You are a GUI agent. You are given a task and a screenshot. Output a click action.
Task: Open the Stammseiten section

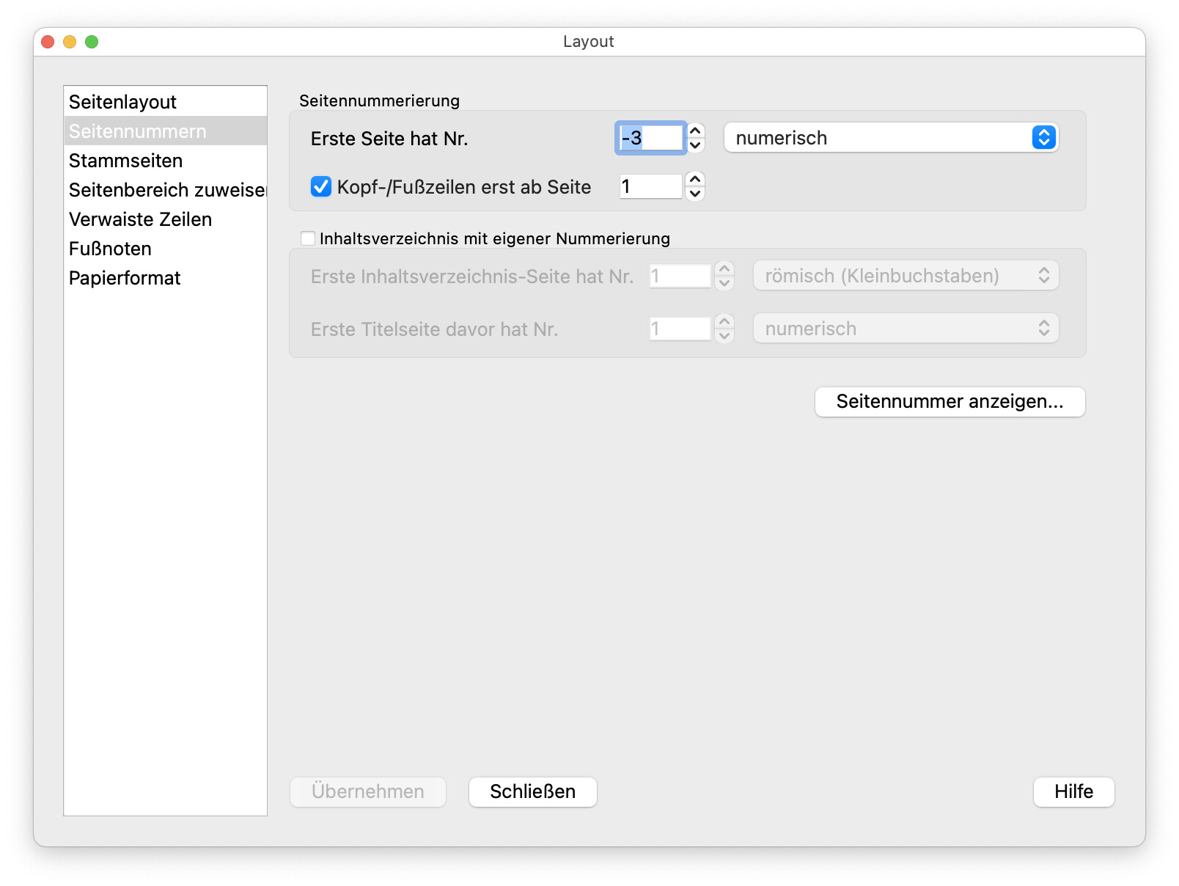pyautogui.click(x=126, y=161)
